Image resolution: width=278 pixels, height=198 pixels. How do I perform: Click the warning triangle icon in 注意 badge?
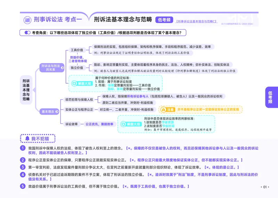coord(163,110)
